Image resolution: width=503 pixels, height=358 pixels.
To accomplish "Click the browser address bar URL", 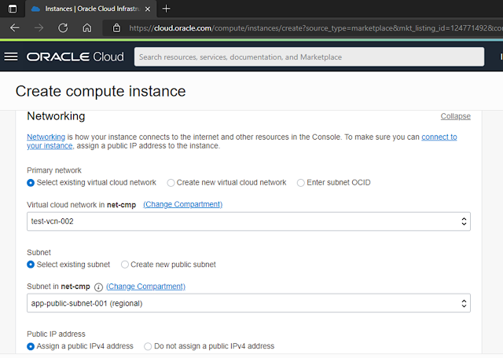I will click(x=314, y=28).
